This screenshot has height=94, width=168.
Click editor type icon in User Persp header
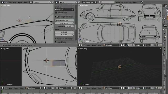click(x=80, y=88)
